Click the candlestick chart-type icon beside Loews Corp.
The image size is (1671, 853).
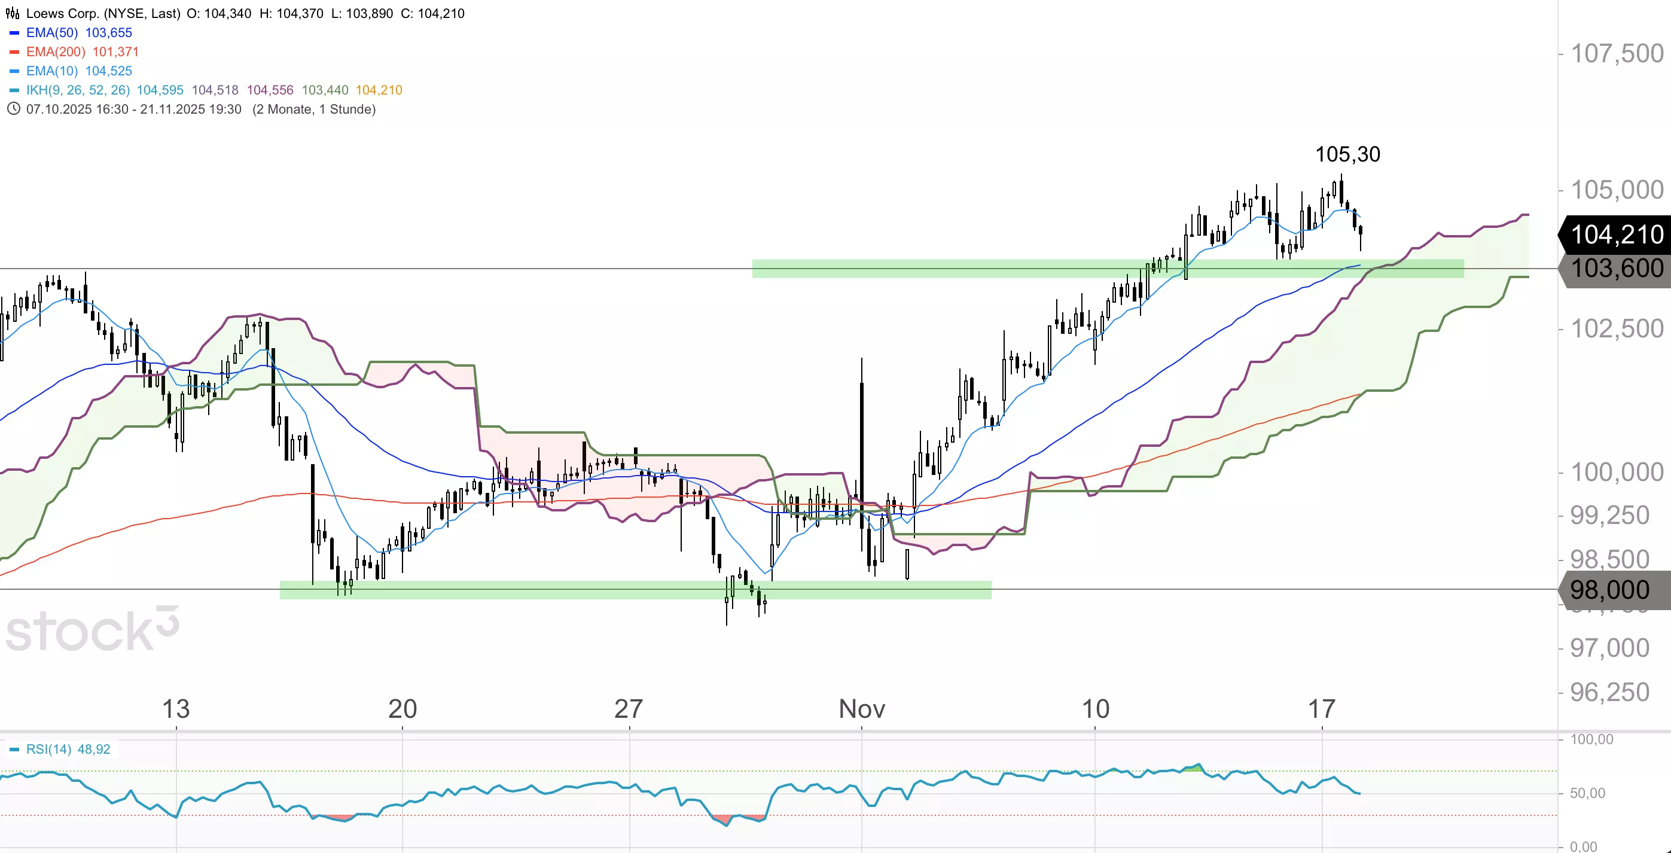[x=13, y=14]
